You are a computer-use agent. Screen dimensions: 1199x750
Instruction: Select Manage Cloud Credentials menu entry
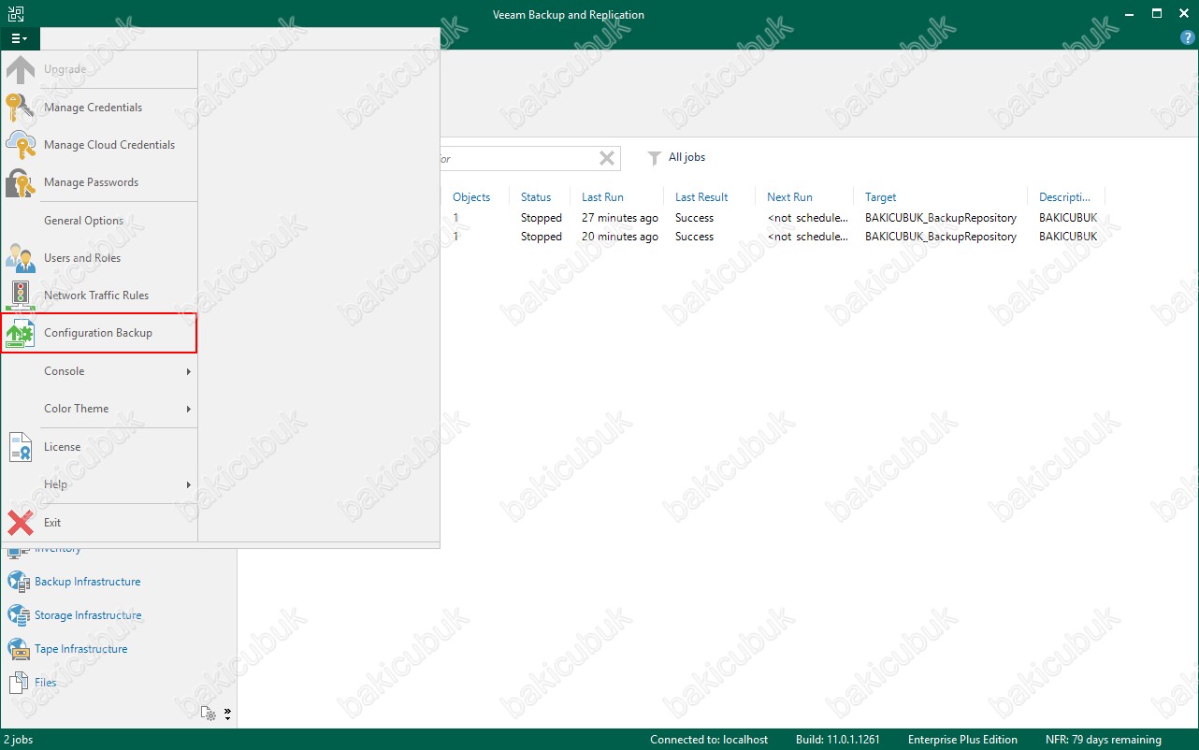click(x=99, y=145)
